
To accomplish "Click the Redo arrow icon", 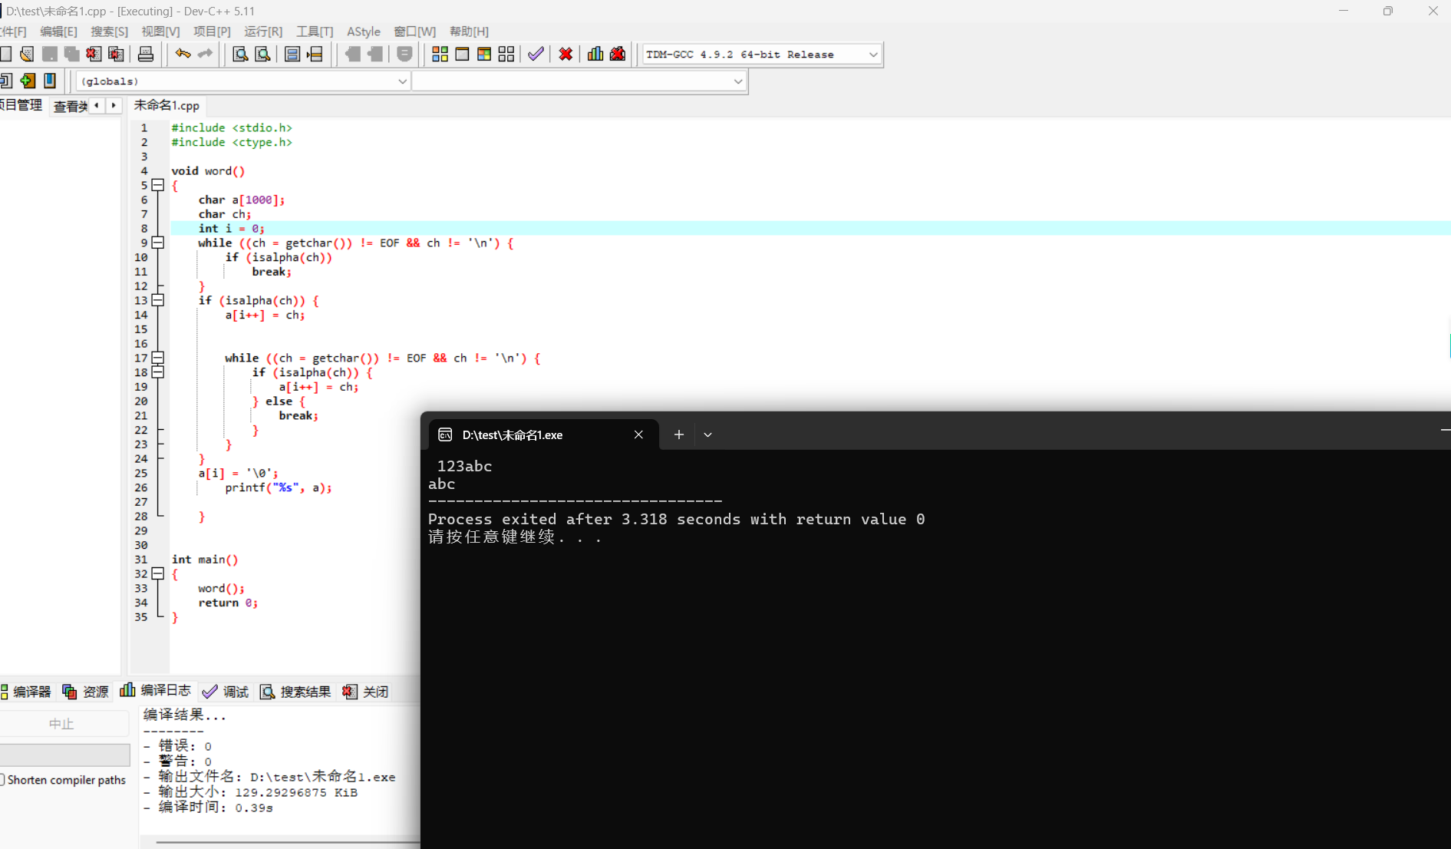I will [x=205, y=54].
